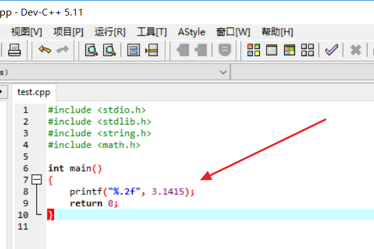This screenshot has height=249, width=374.
Task: Click line number 8 in the gutter
Action: click(x=26, y=192)
